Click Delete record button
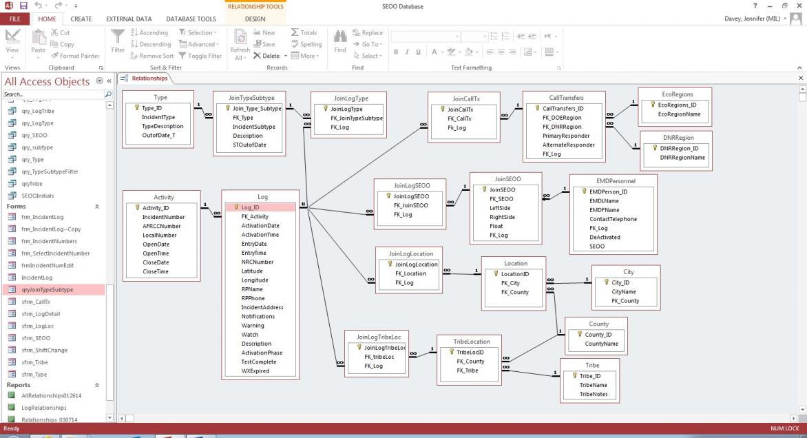This screenshot has height=438, width=807. [x=266, y=56]
